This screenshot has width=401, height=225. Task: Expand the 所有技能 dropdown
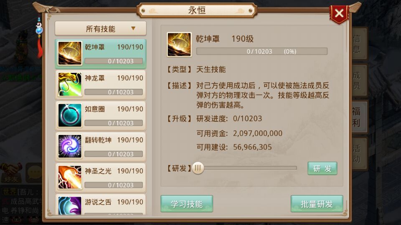point(101,28)
